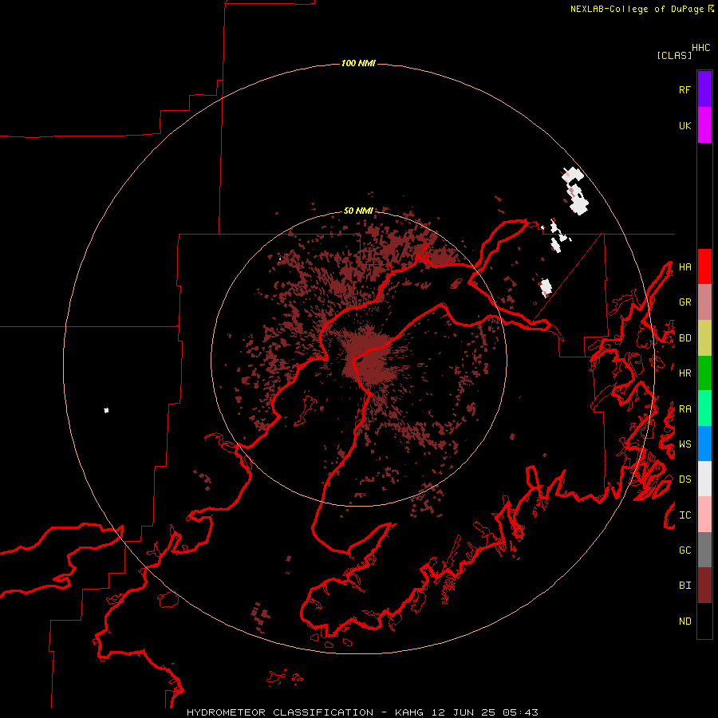Select the GR legend label

coord(685,302)
